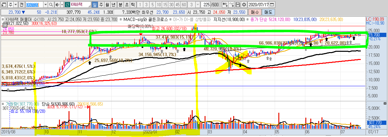
Task: Toggle DI+가 DI-를 상향돌파 legend checkbox
Action: (x=171, y=19)
